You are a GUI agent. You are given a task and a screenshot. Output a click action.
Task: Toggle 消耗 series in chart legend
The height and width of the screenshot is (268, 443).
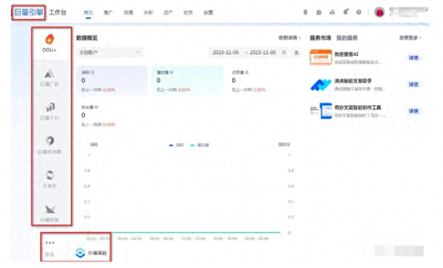pos(177,145)
